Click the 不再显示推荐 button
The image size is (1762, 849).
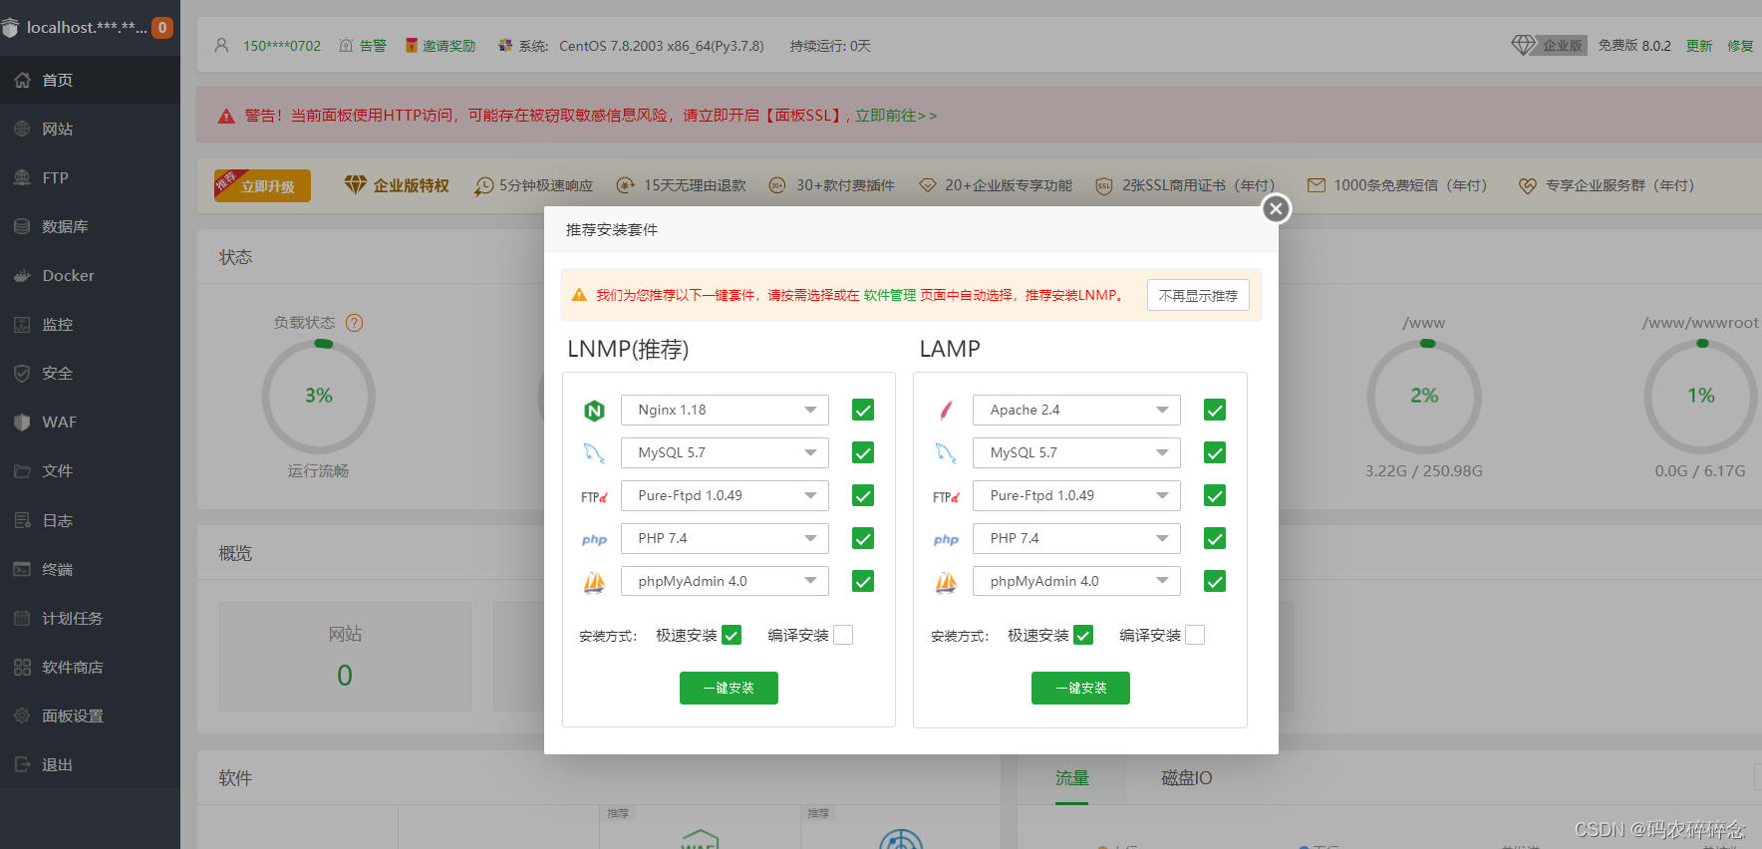1198,295
